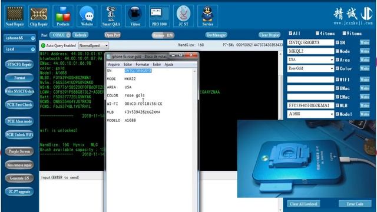Viewport: 377px width, 212px height.
Task: Click Notepad window title icon
Action: tap(108, 57)
